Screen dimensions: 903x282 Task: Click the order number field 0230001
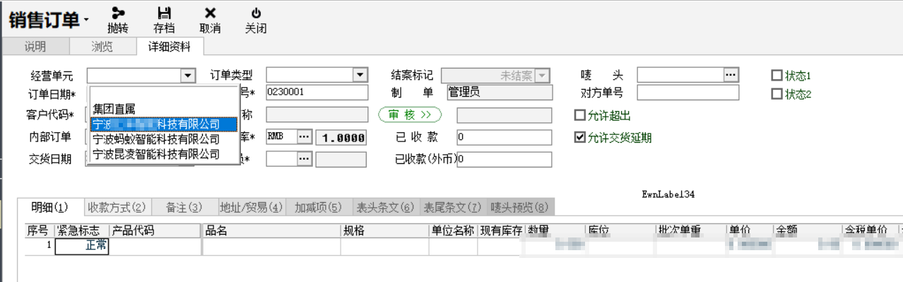317,93
